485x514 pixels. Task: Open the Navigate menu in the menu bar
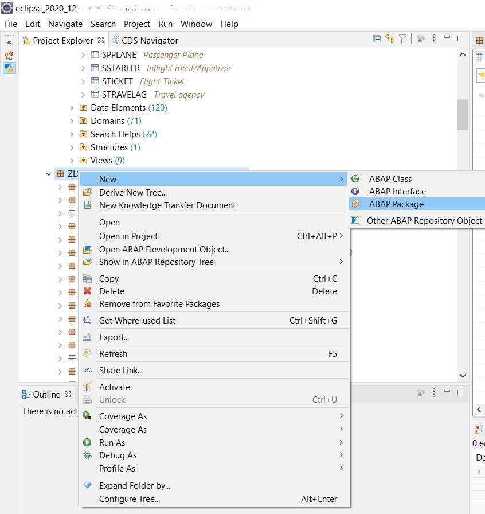[x=65, y=24]
